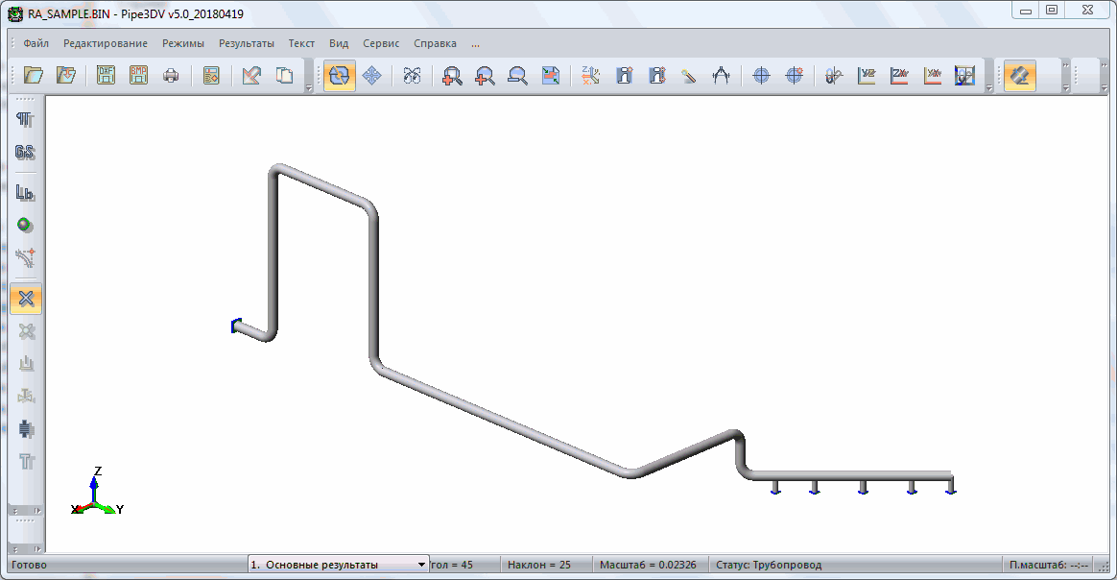1117x580 pixels.
Task: Click the '...' item in menu bar
Action: tap(475, 43)
